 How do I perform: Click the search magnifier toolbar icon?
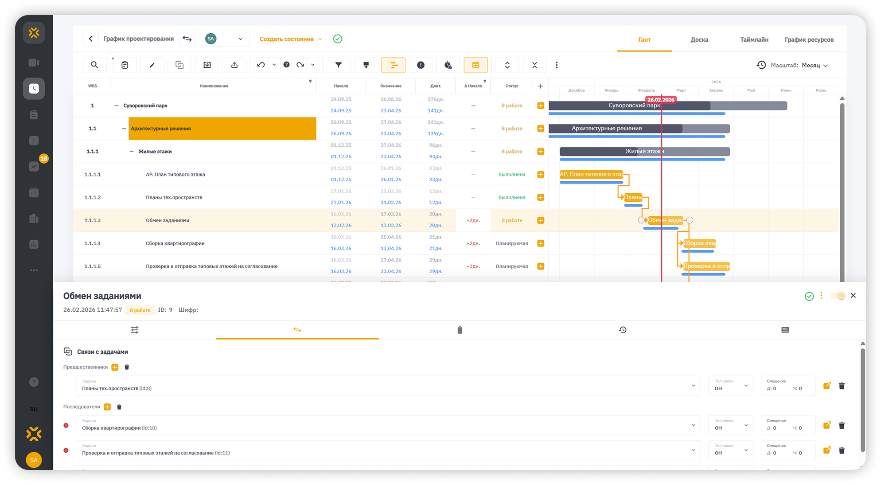[x=94, y=65]
